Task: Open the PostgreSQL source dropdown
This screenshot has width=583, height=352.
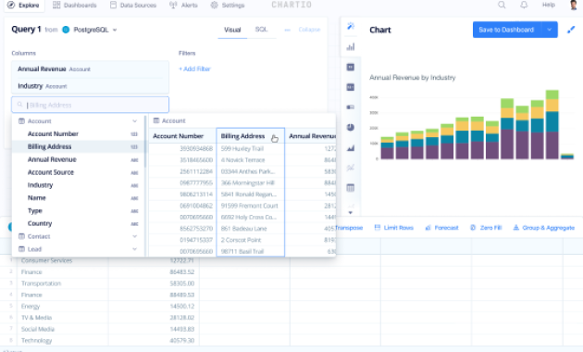Action: (x=115, y=31)
